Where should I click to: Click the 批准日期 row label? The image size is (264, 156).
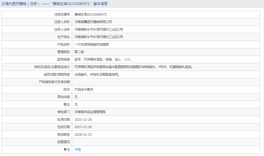(64, 120)
